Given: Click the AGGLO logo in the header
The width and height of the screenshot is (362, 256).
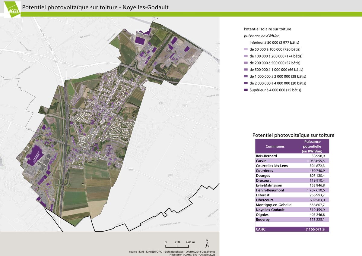Looking at the screenshot, I should (12, 9).
